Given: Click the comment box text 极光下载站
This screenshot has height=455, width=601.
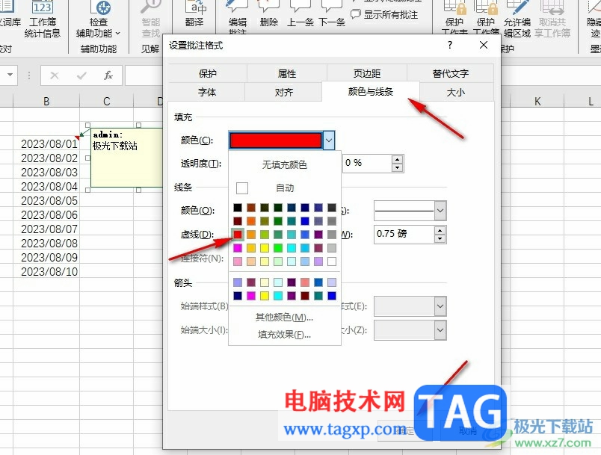Looking at the screenshot, I should point(114,146).
